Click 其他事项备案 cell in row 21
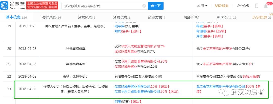Viewport: 273px width, 104px height. (76, 64)
